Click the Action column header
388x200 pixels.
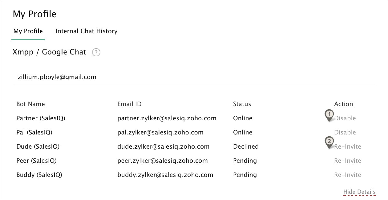tap(343, 104)
